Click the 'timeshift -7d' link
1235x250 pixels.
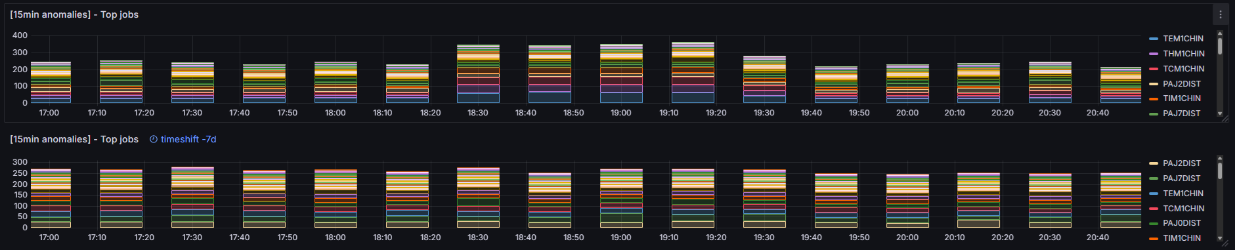tap(188, 139)
